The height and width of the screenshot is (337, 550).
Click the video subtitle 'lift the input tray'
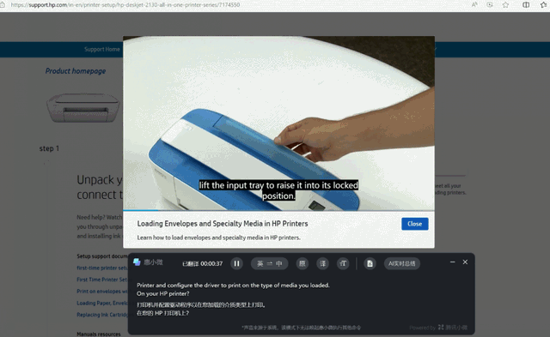coord(278,190)
